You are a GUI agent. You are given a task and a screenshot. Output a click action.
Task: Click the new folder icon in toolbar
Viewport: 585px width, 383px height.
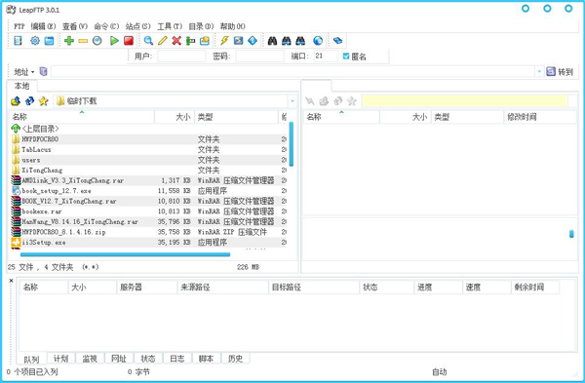(205, 41)
